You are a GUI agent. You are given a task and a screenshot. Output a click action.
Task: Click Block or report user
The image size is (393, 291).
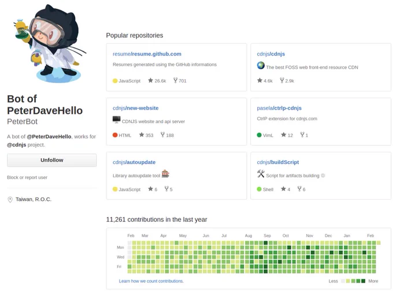pos(27,177)
